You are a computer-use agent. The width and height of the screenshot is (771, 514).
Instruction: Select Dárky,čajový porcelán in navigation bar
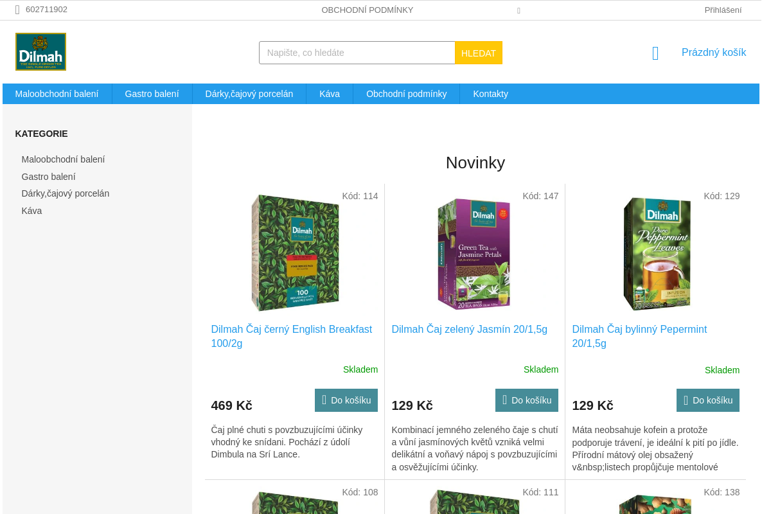coord(249,94)
